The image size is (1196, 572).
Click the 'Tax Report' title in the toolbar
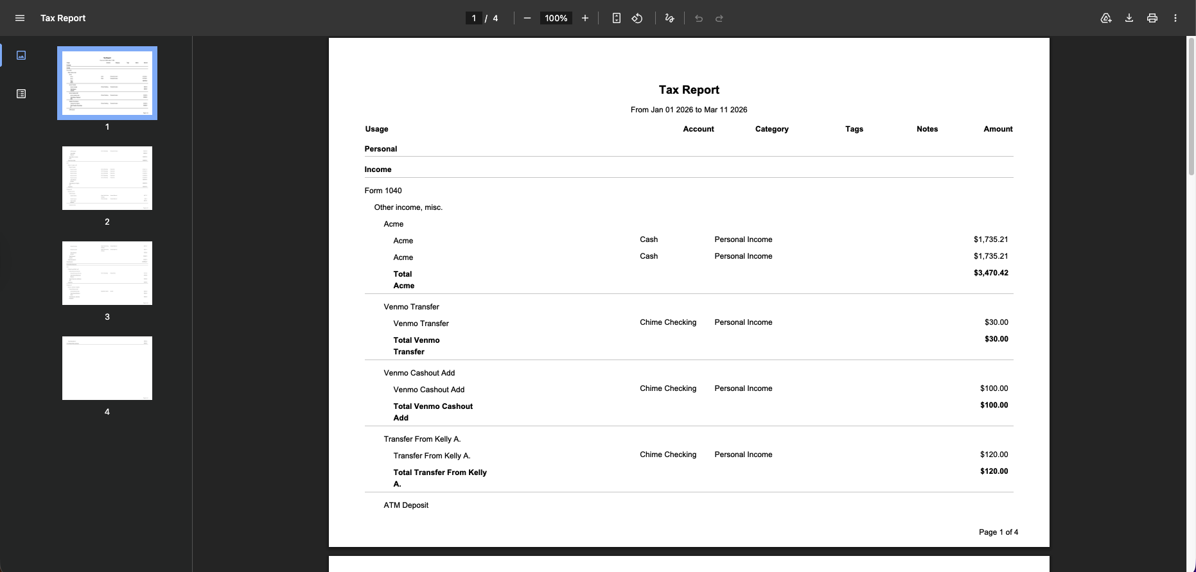coord(63,18)
